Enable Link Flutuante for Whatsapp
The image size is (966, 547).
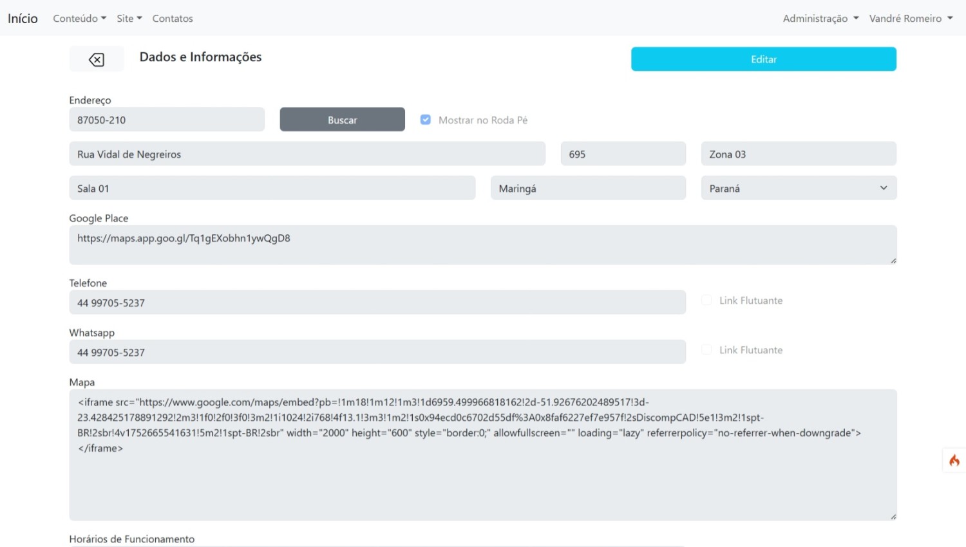point(706,350)
